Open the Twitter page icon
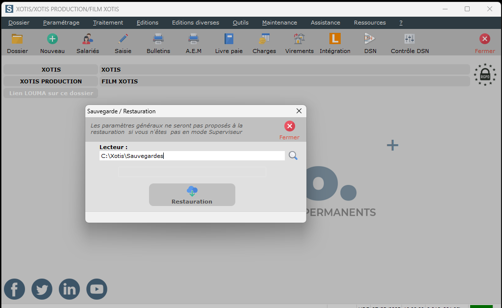The width and height of the screenshot is (502, 308). [42, 289]
